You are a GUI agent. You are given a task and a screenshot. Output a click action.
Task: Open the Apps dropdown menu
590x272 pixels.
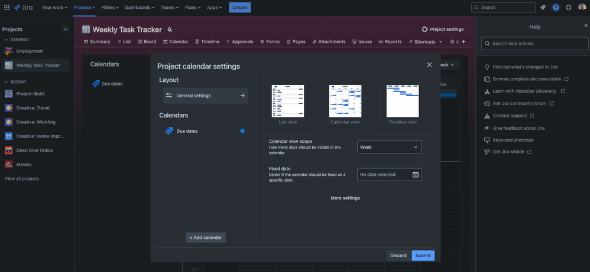point(214,8)
